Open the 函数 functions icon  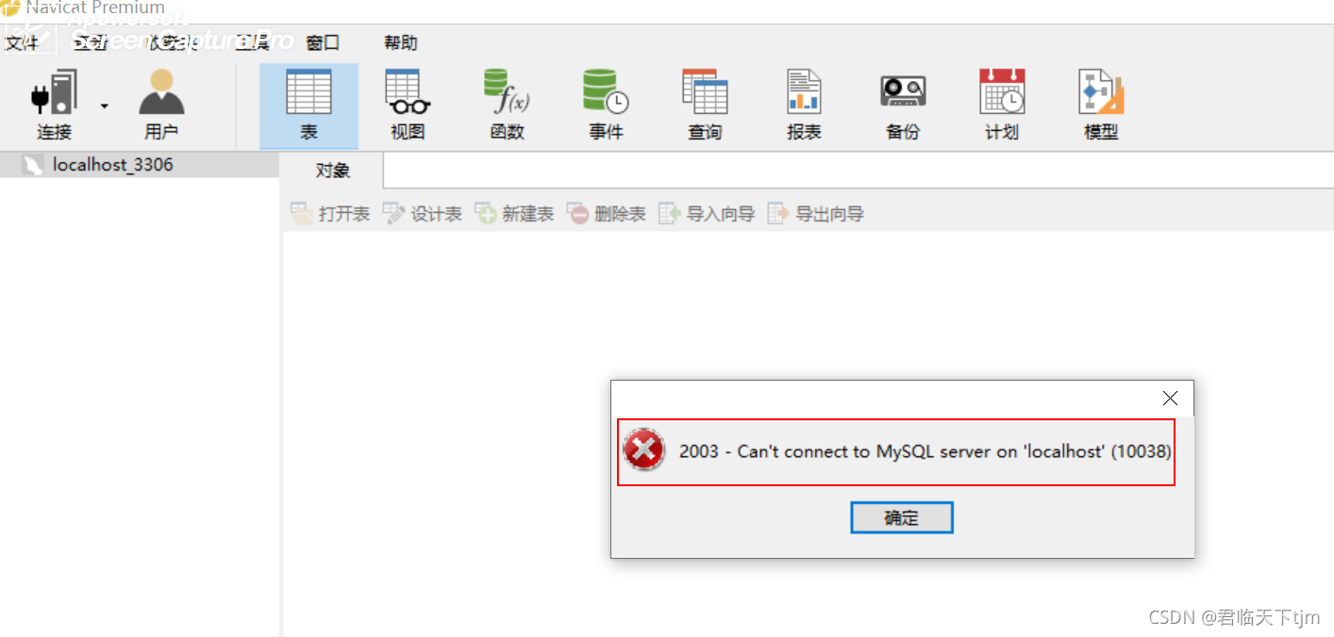tap(507, 106)
